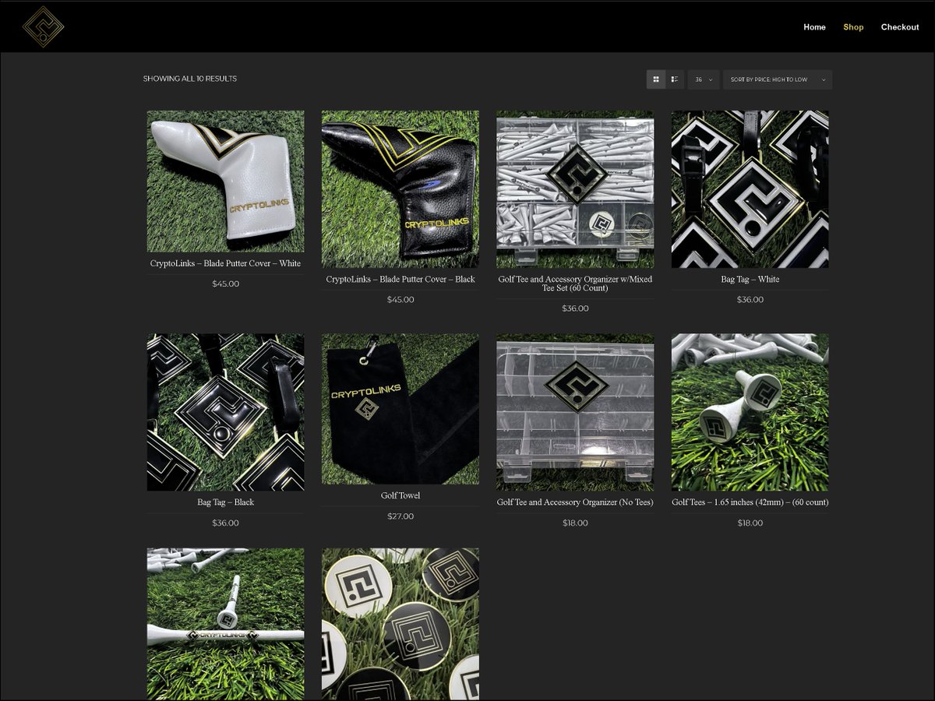Open Golf Tee and Accessory Organizer (No Tees) link

point(575,502)
